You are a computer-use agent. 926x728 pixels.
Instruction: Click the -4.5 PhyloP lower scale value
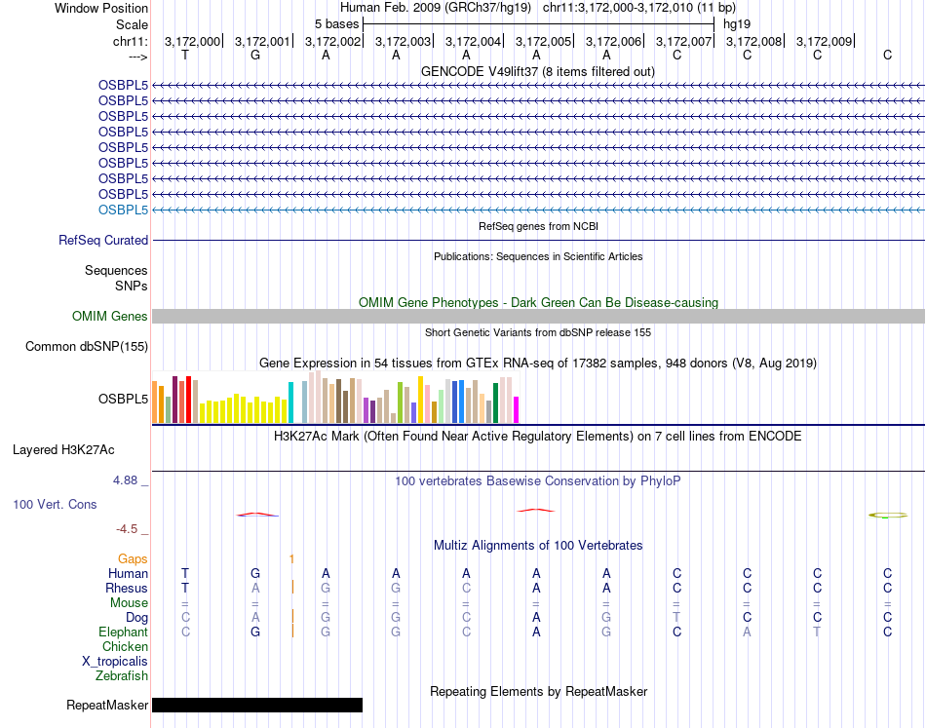[x=127, y=529]
